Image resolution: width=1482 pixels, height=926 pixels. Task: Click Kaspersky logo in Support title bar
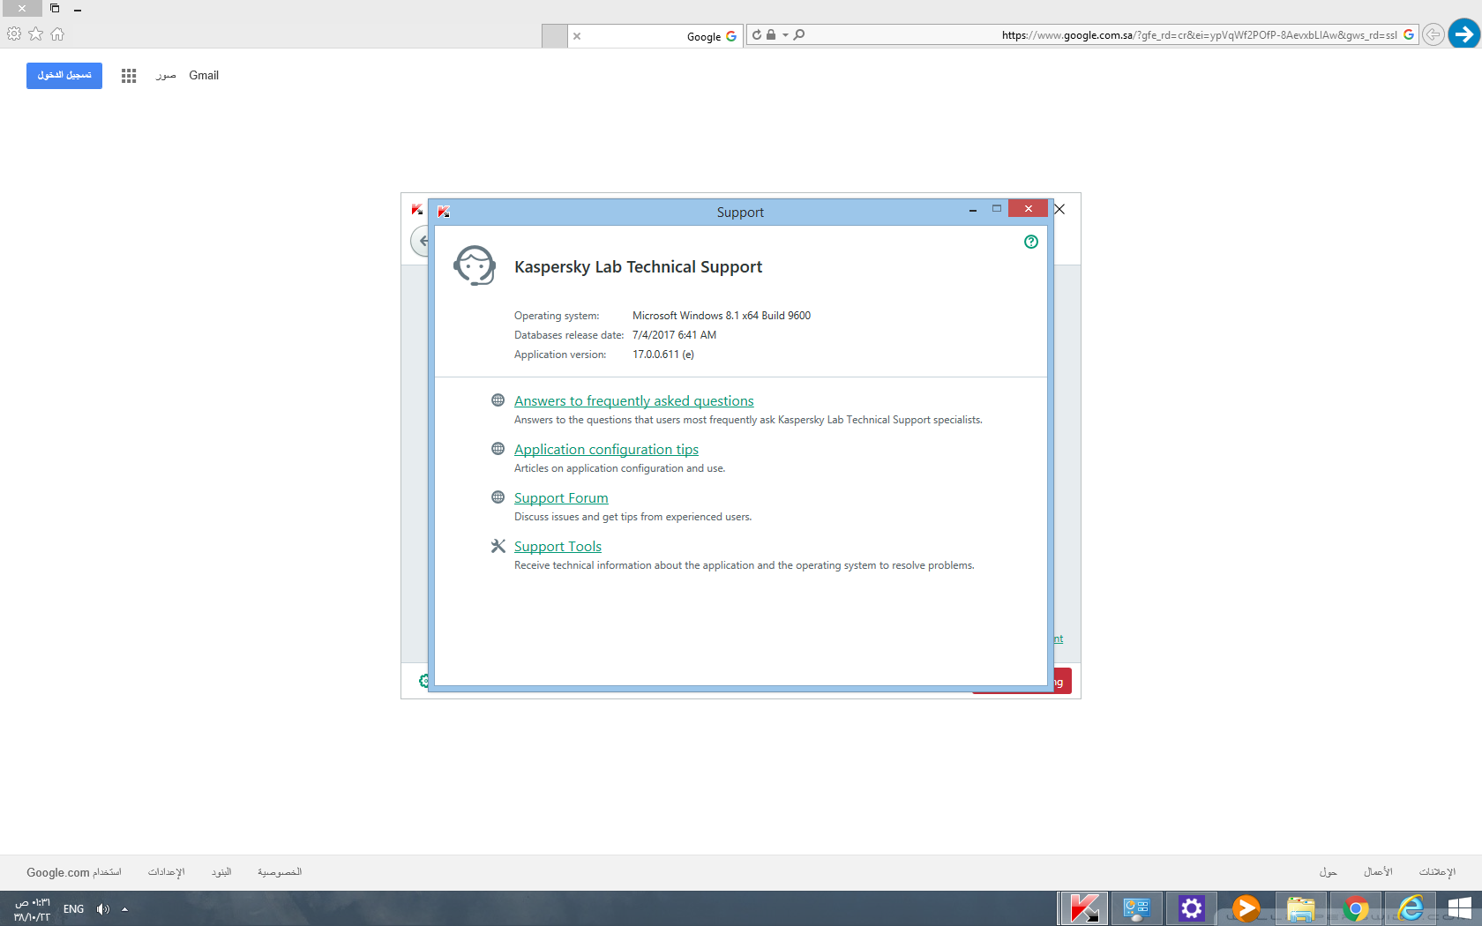[444, 212]
